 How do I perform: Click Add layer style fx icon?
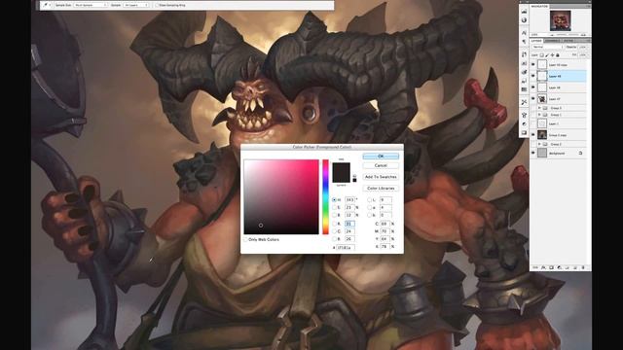coord(543,268)
